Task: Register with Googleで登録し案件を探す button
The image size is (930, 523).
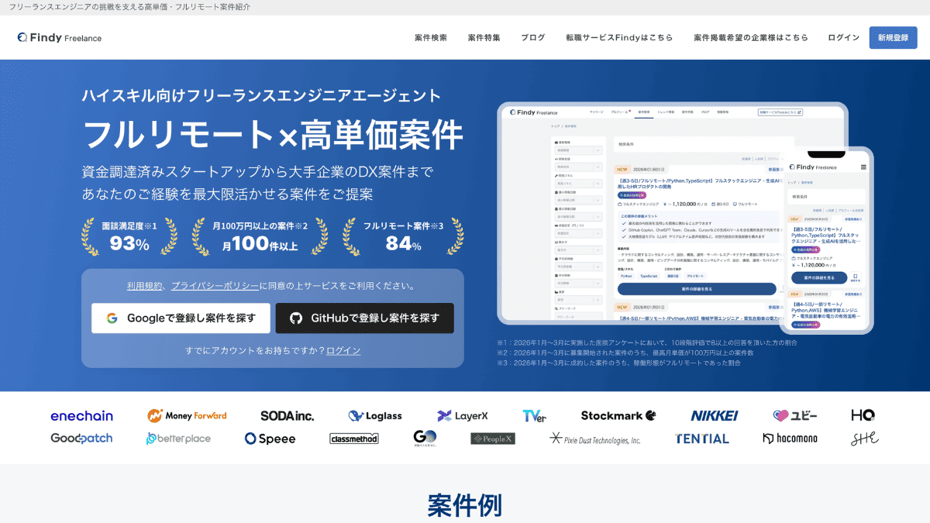Action: coord(181,318)
